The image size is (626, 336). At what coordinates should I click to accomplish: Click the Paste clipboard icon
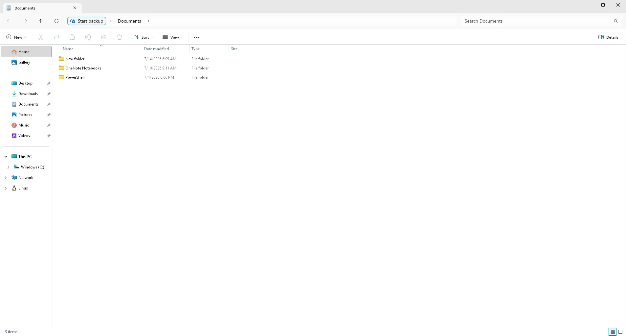tap(72, 37)
